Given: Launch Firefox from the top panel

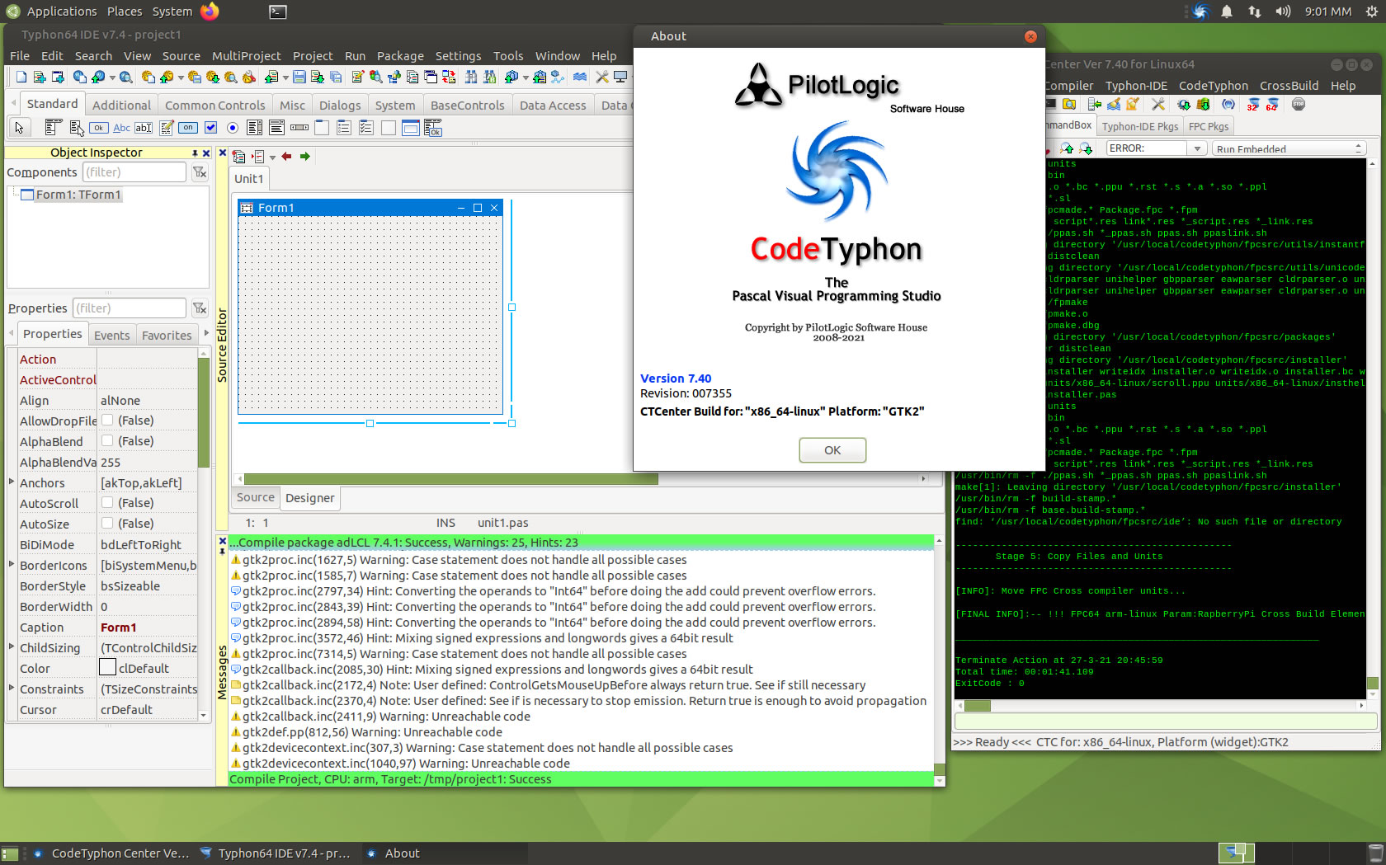Looking at the screenshot, I should (x=210, y=12).
